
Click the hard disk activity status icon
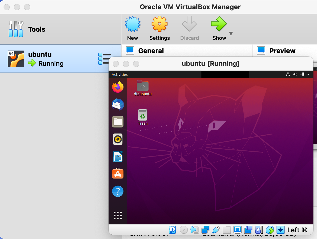[x=172, y=230]
